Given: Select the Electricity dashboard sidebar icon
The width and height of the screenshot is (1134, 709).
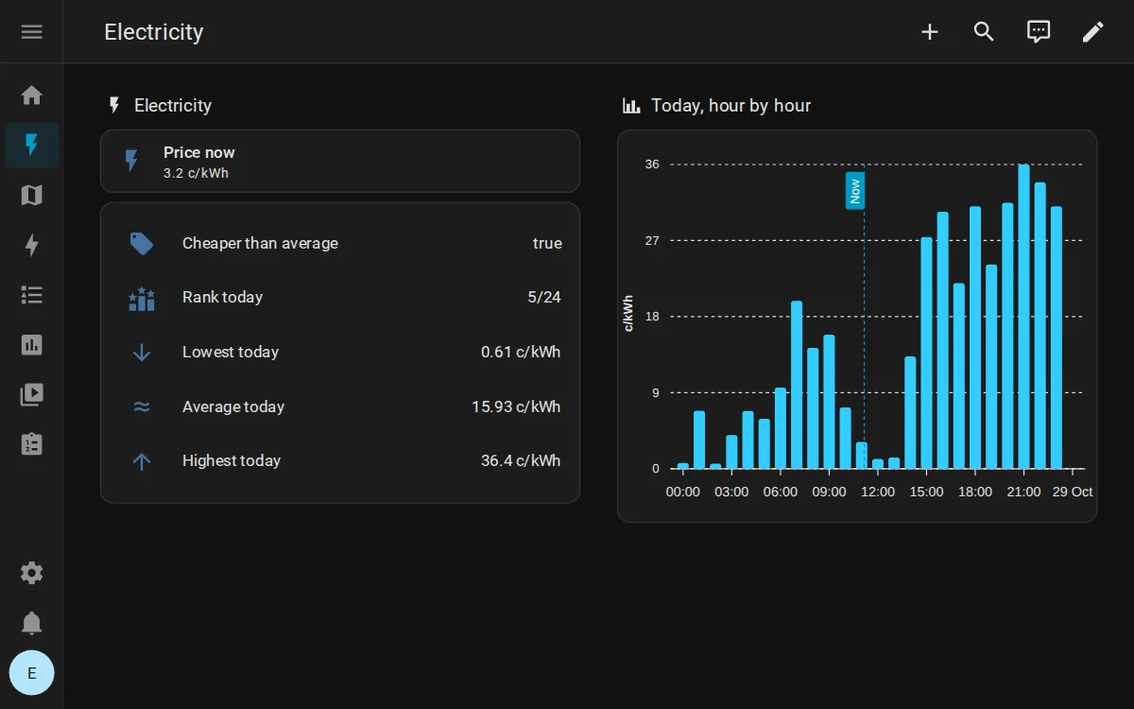Looking at the screenshot, I should (x=32, y=145).
